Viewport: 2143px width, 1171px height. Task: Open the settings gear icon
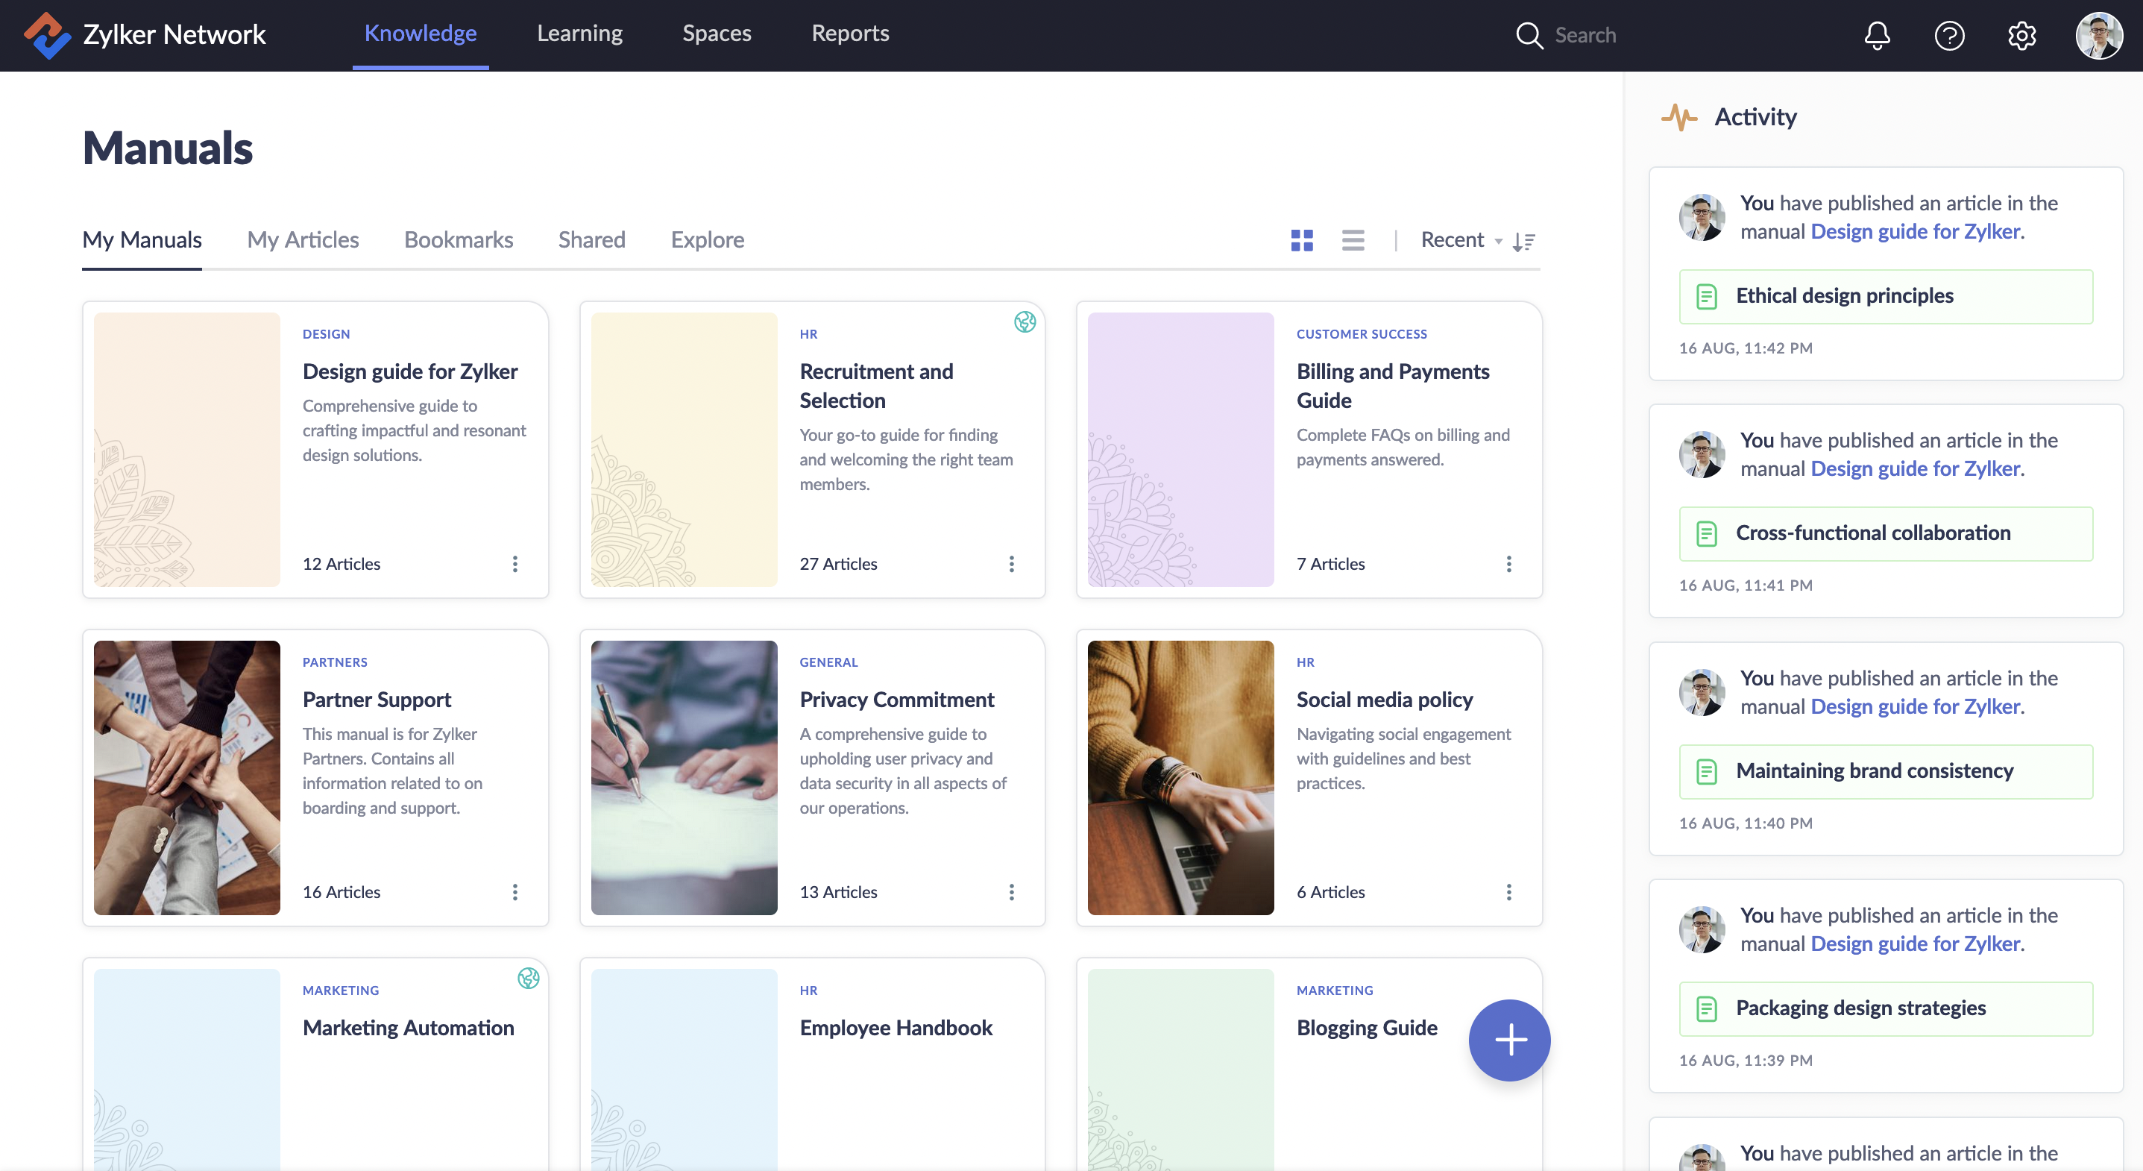click(2021, 35)
